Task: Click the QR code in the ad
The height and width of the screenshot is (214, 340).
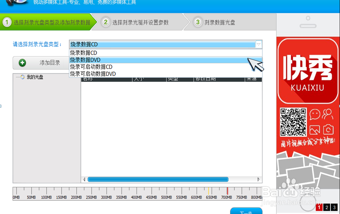Action: click(x=293, y=122)
